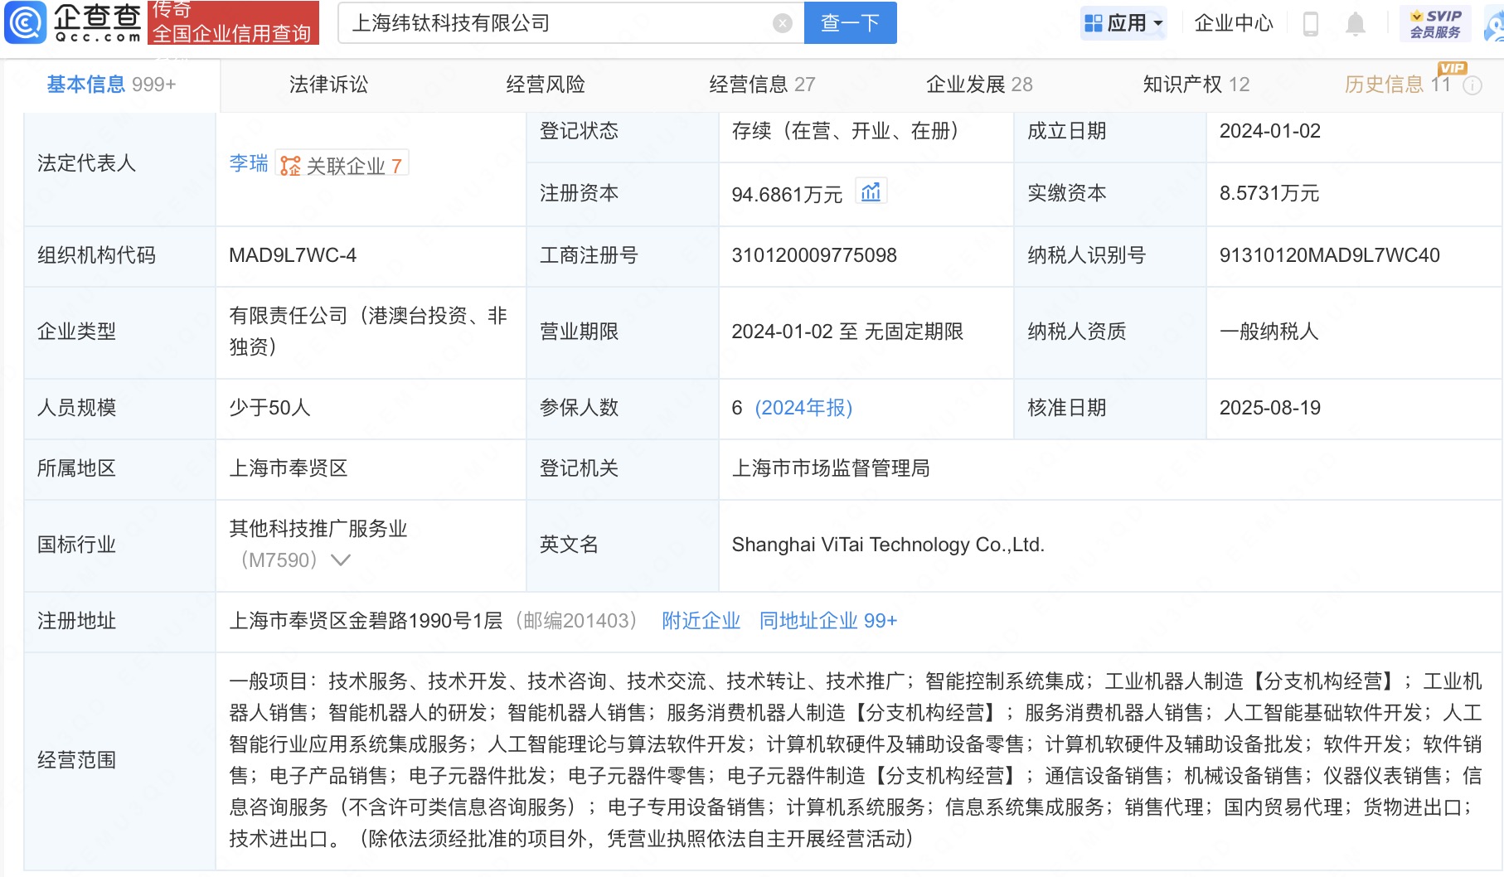1504x877 pixels.
Task: Open legal representative 李瑞 link
Action: coord(248,163)
